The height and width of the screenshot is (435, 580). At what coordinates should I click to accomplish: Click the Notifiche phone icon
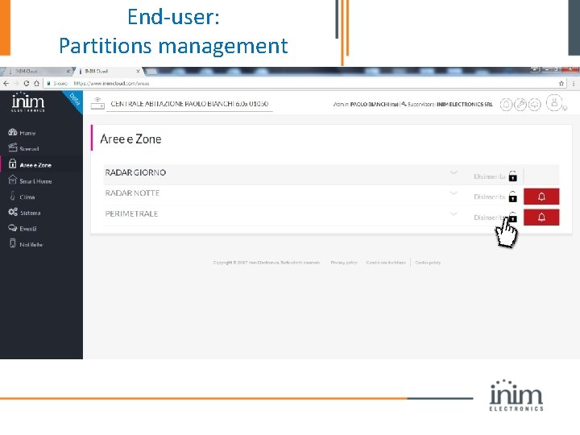pos(13,243)
